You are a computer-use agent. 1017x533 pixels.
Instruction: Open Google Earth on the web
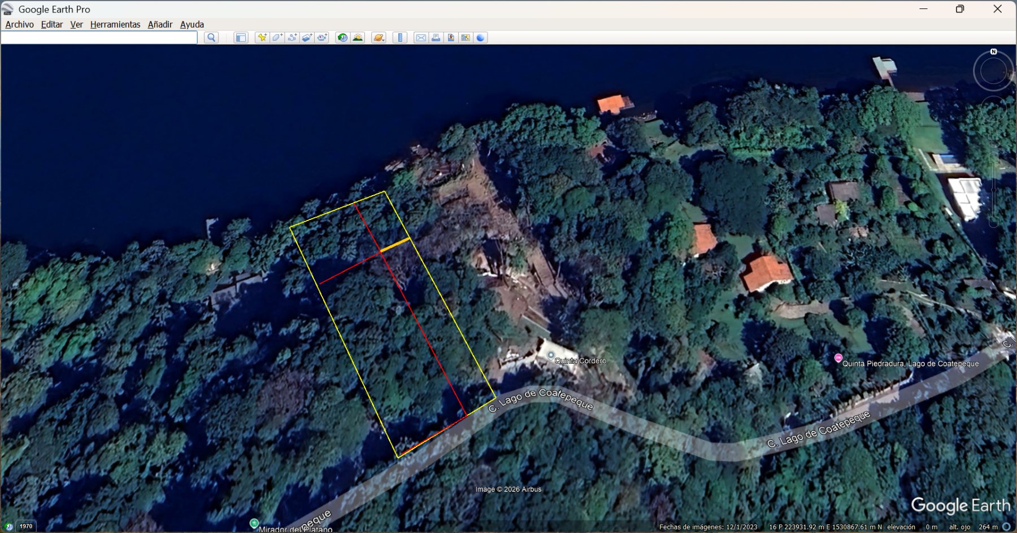pos(480,38)
